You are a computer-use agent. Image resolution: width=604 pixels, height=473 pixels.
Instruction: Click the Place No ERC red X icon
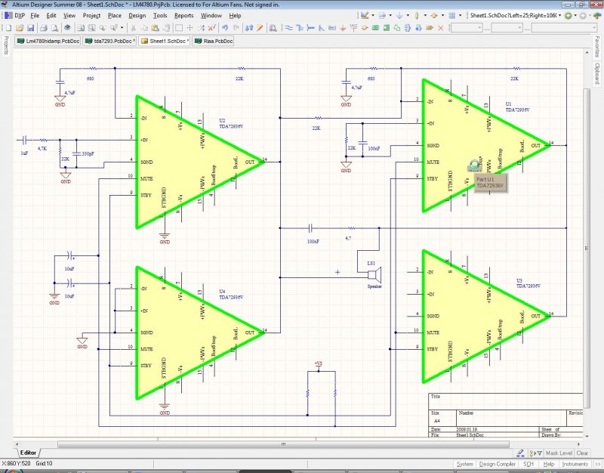pyautogui.click(x=441, y=28)
